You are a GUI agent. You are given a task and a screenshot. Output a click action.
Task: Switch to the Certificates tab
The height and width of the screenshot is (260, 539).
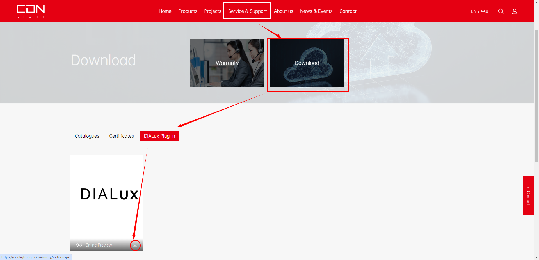[x=121, y=136]
